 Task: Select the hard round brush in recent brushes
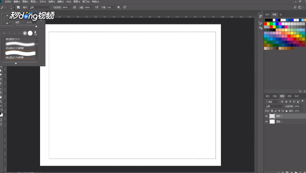(x=30, y=33)
